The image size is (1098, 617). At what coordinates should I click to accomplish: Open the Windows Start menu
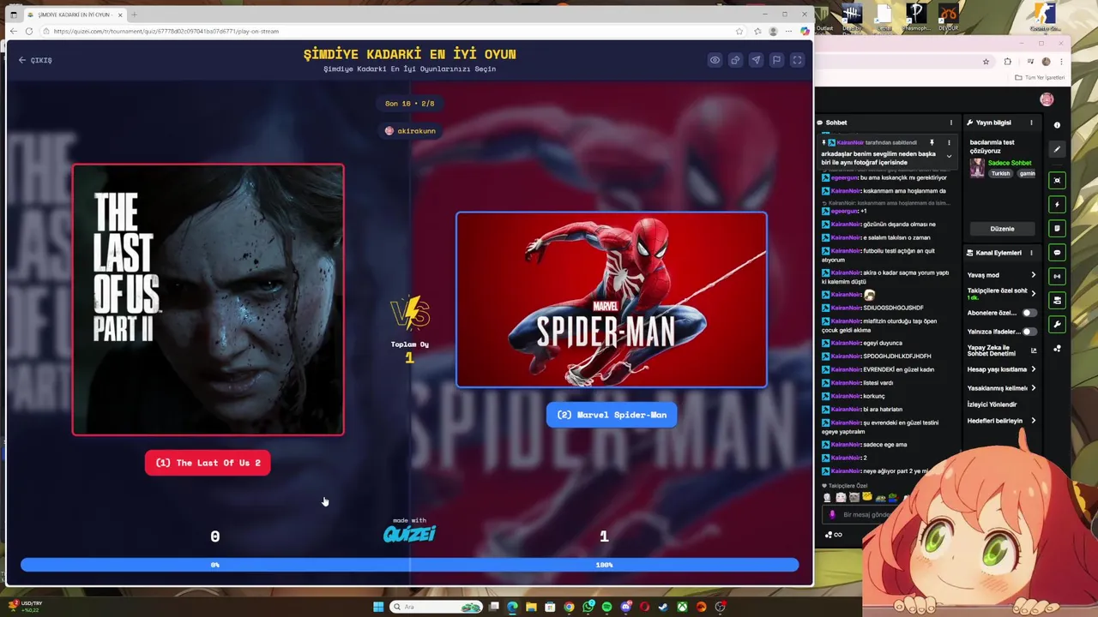(378, 607)
